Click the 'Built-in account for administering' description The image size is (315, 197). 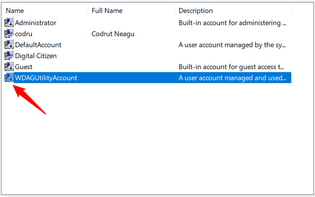click(232, 23)
